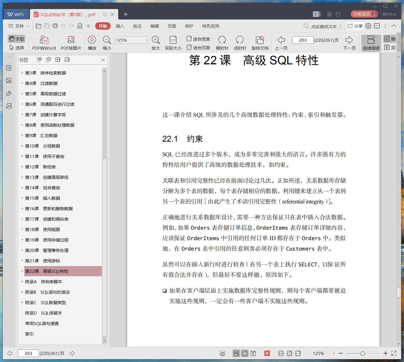Screen dimensions: 404x362
Task: Collapse all bookmarks icon in 书签 header
Action: (48, 60)
